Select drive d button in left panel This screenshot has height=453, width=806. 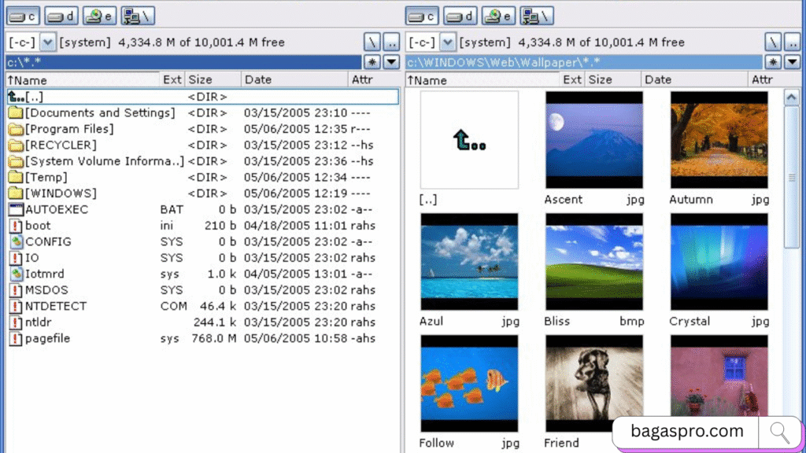coord(61,16)
